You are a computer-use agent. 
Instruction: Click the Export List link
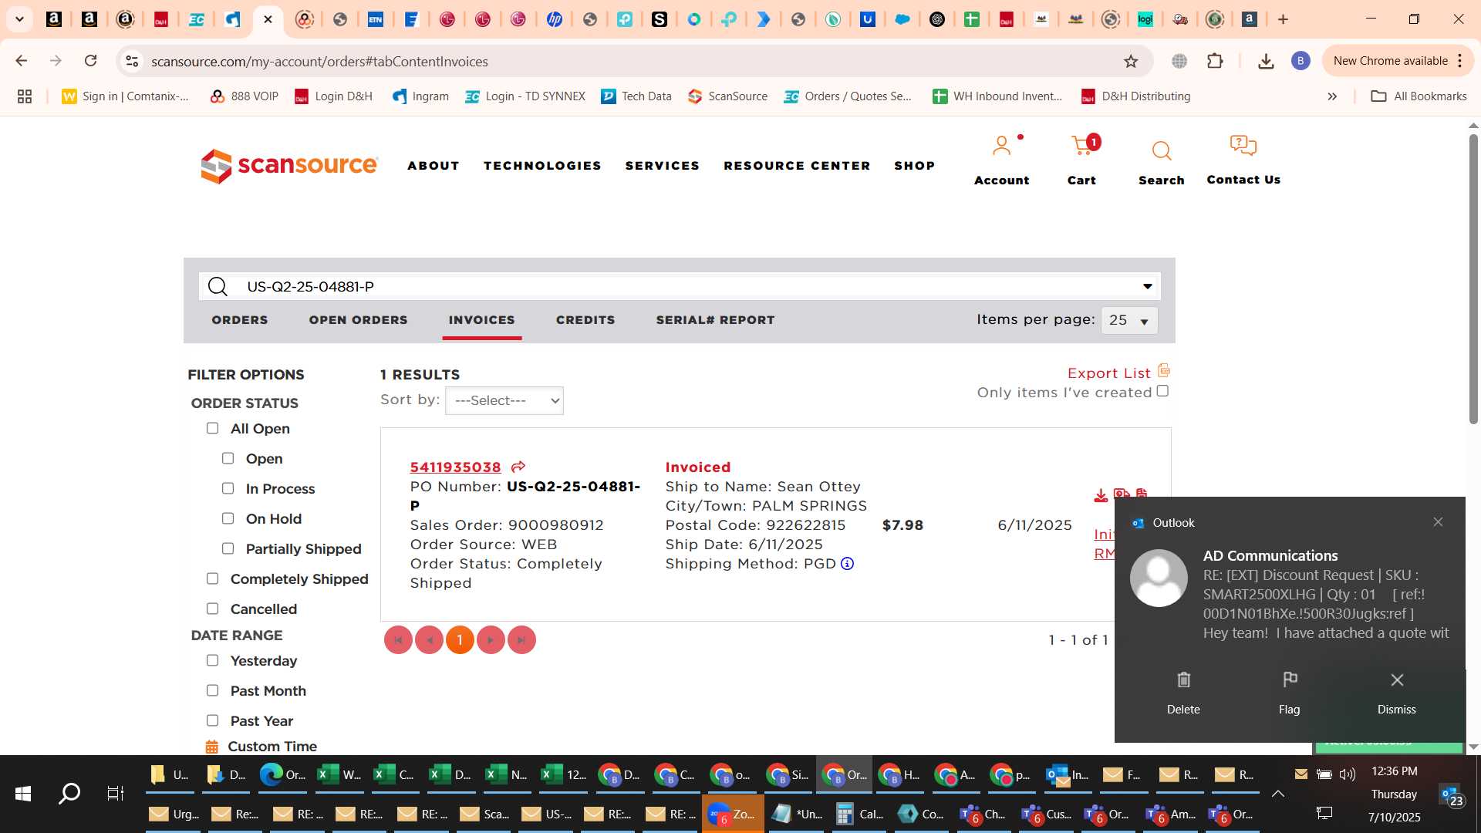coord(1109,373)
